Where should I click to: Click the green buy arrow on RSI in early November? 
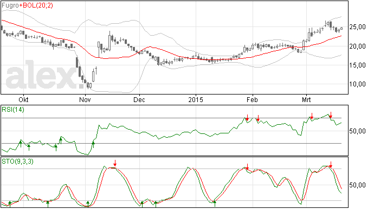coord(93,144)
